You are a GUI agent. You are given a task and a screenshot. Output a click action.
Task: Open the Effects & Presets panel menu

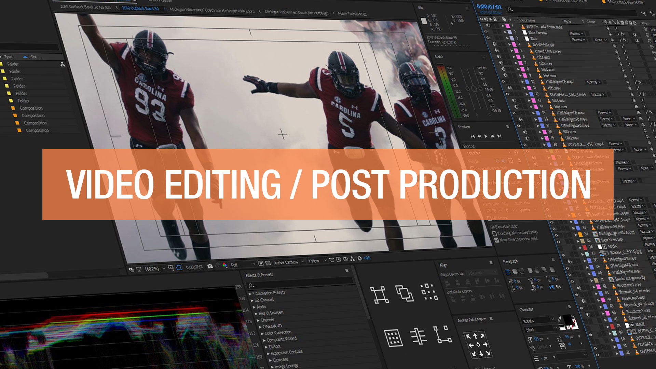[346, 270]
